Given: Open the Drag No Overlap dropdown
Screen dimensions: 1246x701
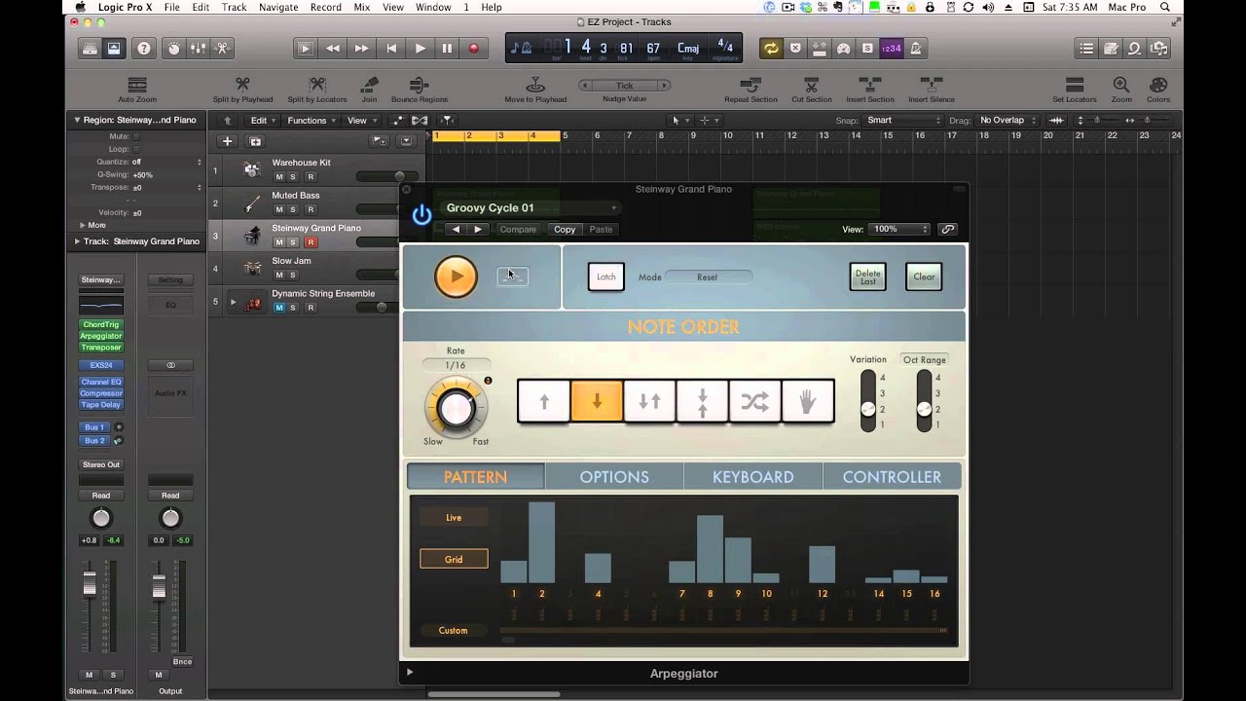Looking at the screenshot, I should click(1008, 120).
